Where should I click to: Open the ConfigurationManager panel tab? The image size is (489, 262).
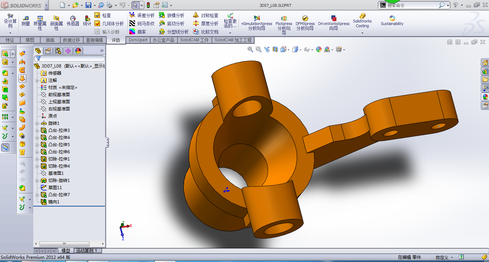[x=58, y=51]
